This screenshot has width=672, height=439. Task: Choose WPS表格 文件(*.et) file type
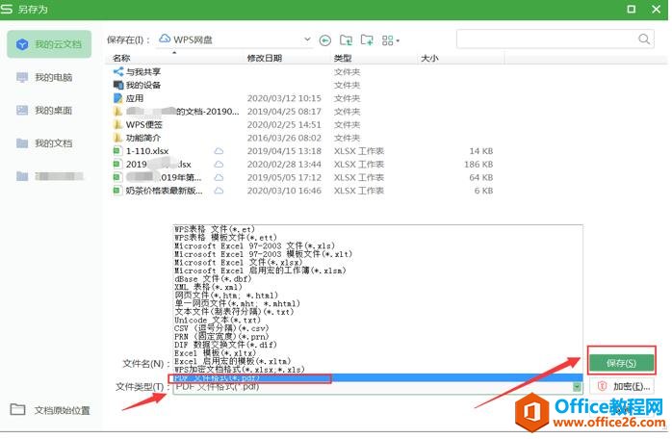tap(215, 229)
